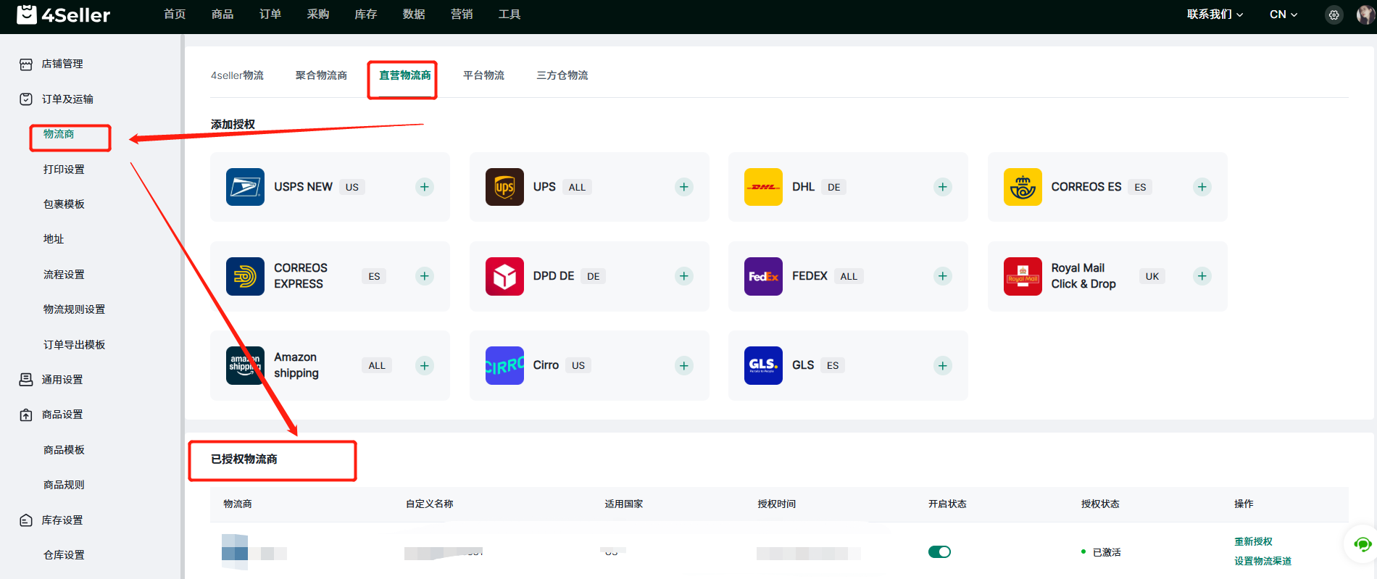
Task: Click the CORREOS ES crown logo
Action: (x=1023, y=187)
